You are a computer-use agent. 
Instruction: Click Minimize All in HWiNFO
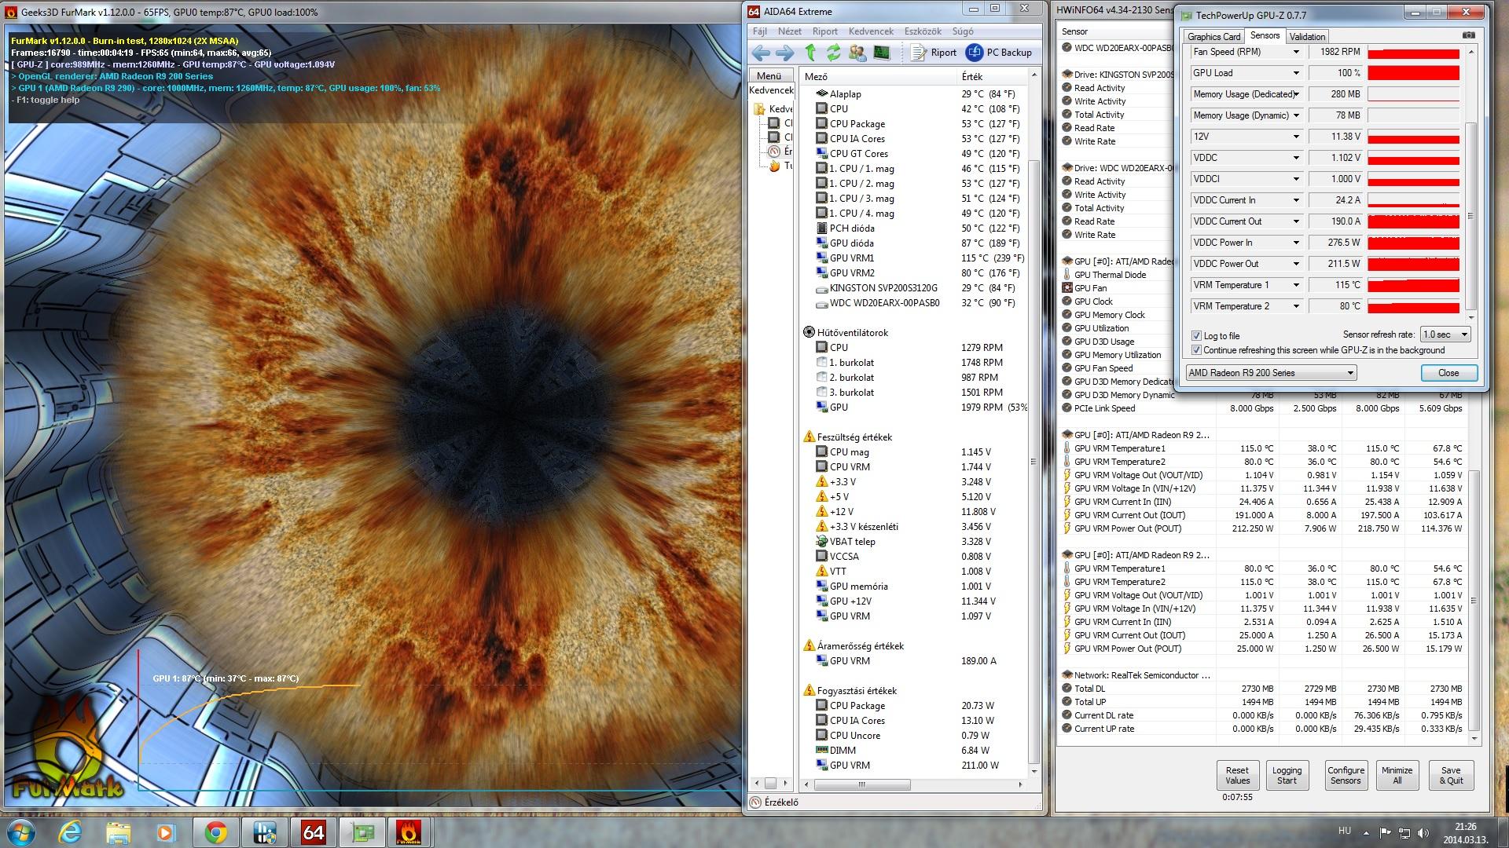tap(1397, 775)
